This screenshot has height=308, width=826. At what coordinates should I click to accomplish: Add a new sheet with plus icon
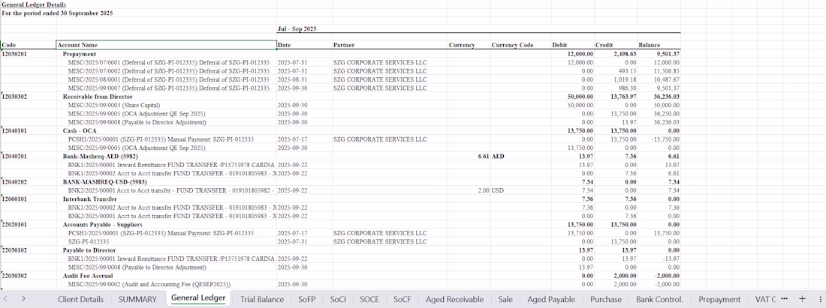pos(802,299)
